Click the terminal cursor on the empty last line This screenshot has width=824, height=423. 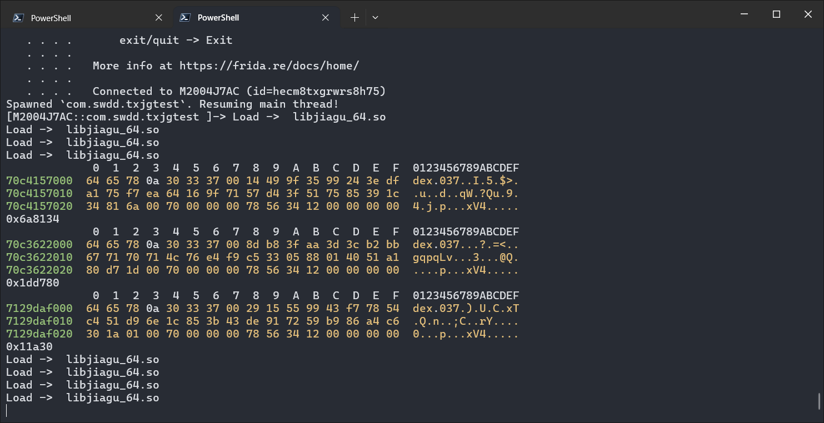coord(7,410)
